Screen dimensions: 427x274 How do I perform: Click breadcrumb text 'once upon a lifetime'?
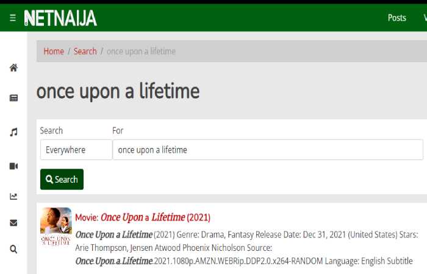(141, 51)
